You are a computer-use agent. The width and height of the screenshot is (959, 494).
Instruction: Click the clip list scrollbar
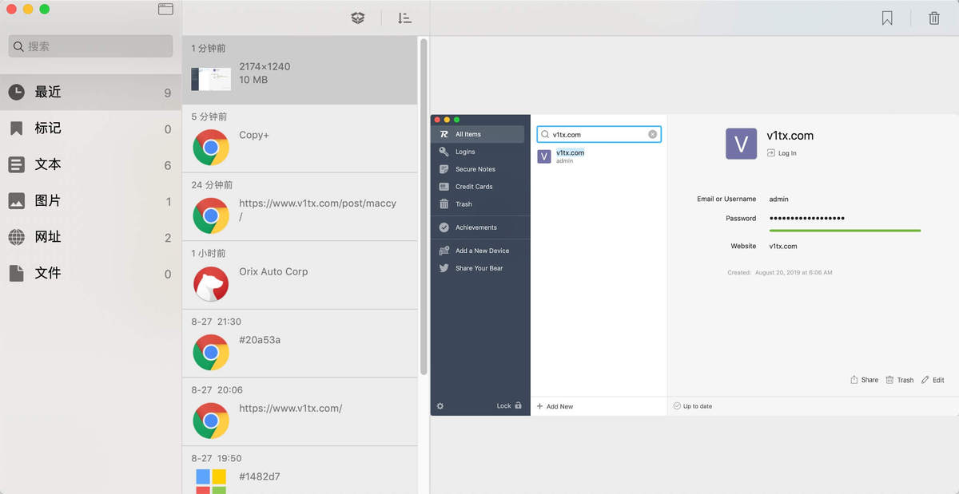[x=424, y=206]
